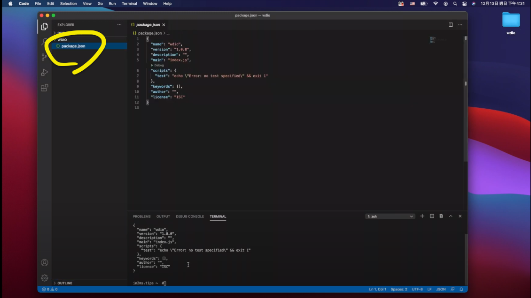Kill the terminal with trash icon
Image resolution: width=531 pixels, height=298 pixels.
point(441,216)
